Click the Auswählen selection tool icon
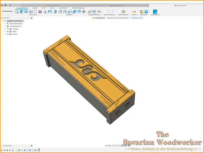 pos(155,11)
